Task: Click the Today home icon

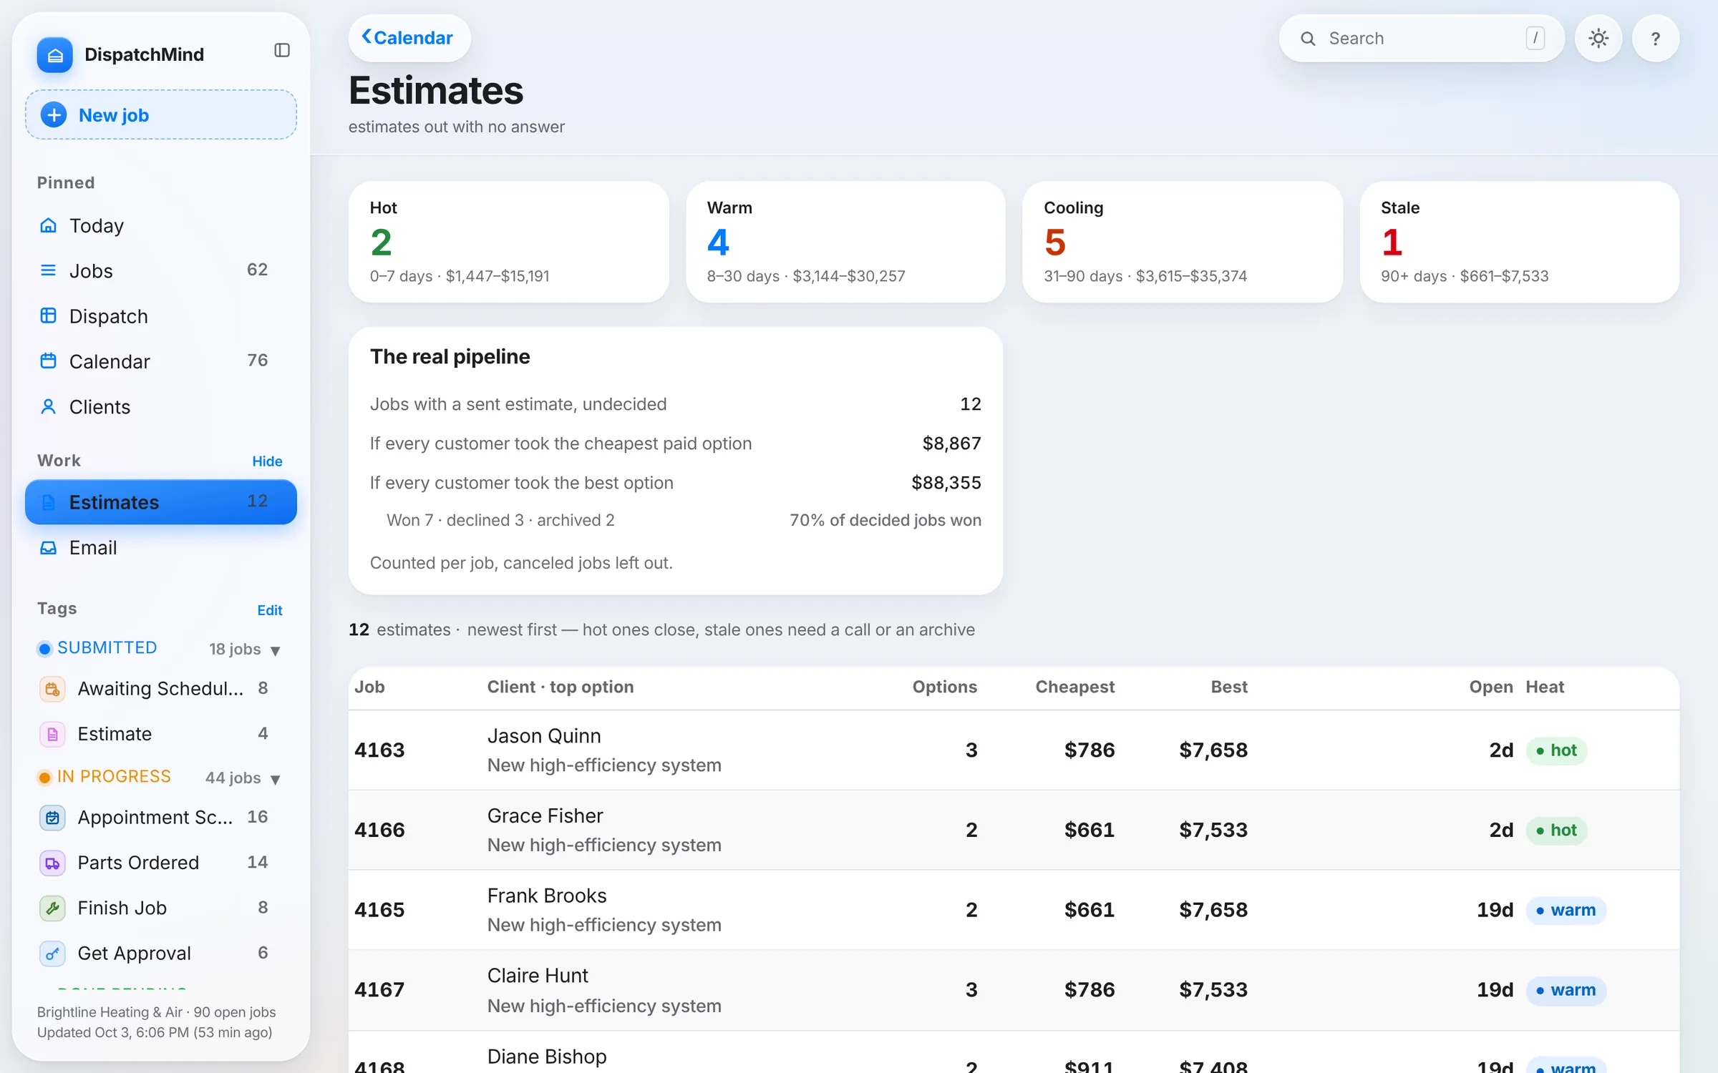Action: (x=48, y=225)
